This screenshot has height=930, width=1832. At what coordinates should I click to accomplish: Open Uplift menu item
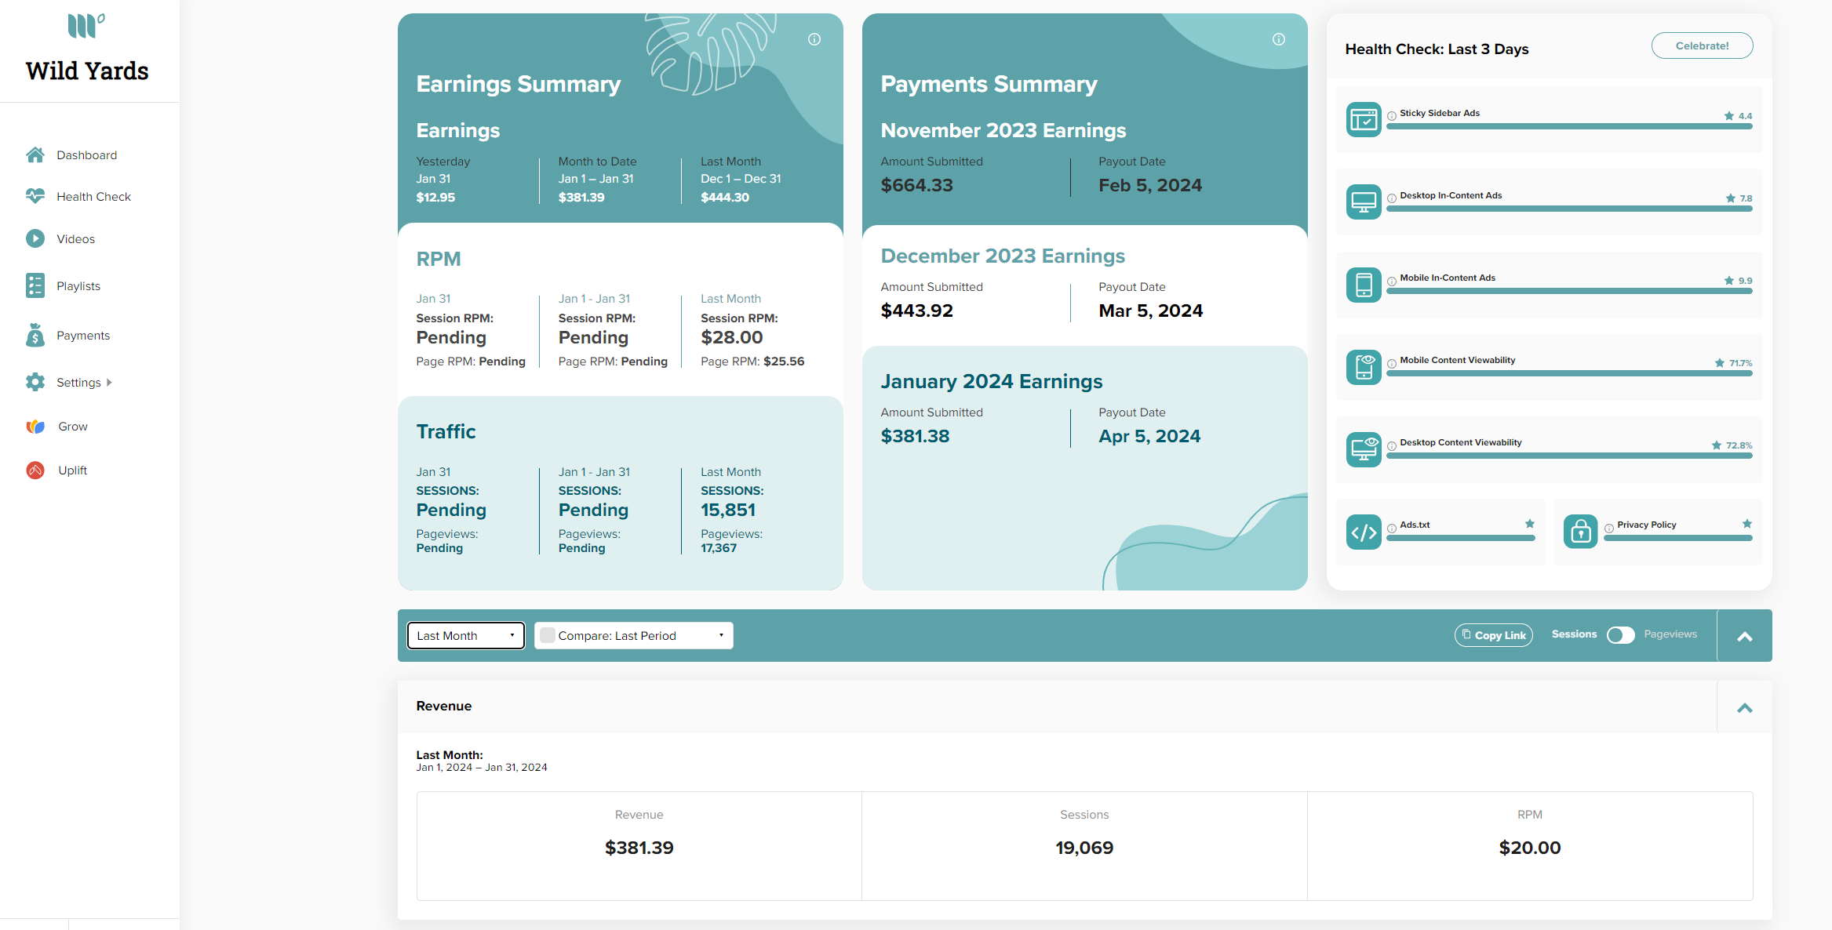73,470
